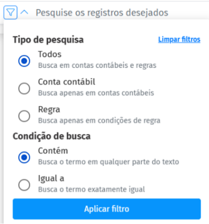Screen dimensions: 209x224
Task: Click the 'Condição de busca' heading
Action: tap(52, 136)
